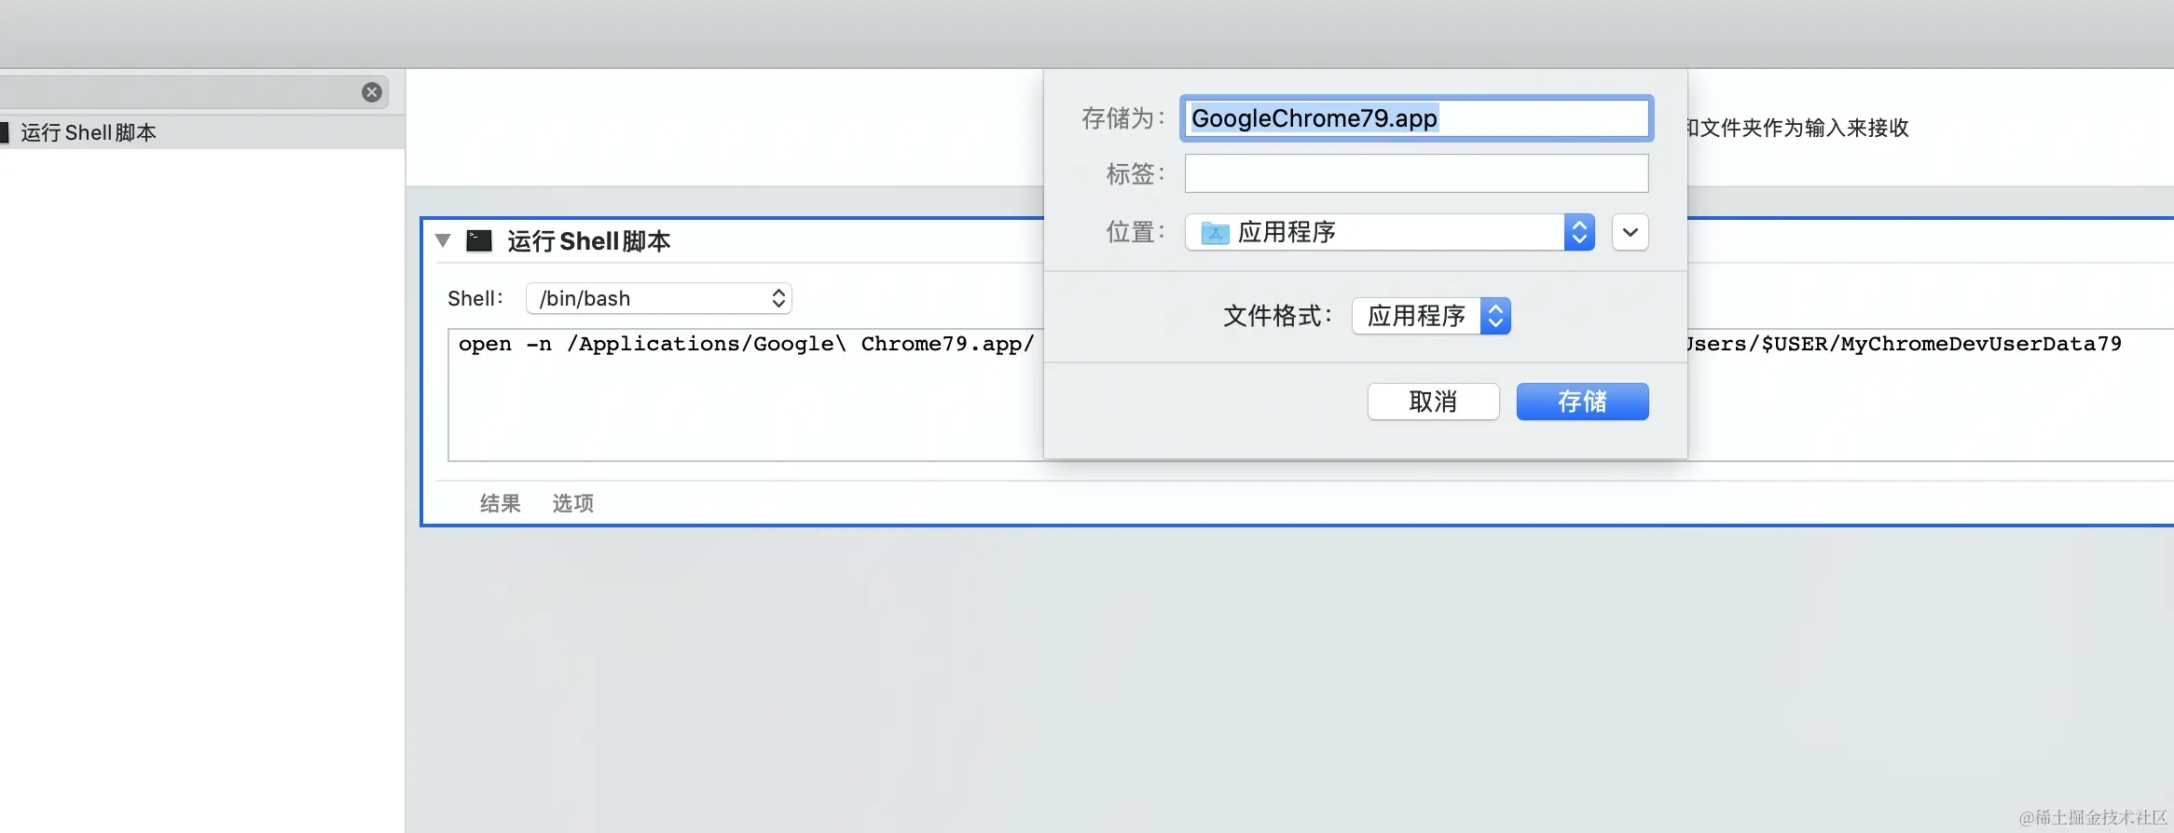Image resolution: width=2174 pixels, height=833 pixels.
Task: Switch to the 结果 tab
Action: coord(500,503)
